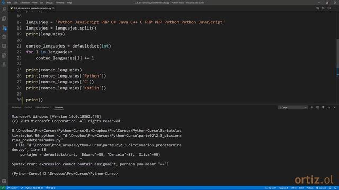Click 'defaultdict' on line 21

85,46
